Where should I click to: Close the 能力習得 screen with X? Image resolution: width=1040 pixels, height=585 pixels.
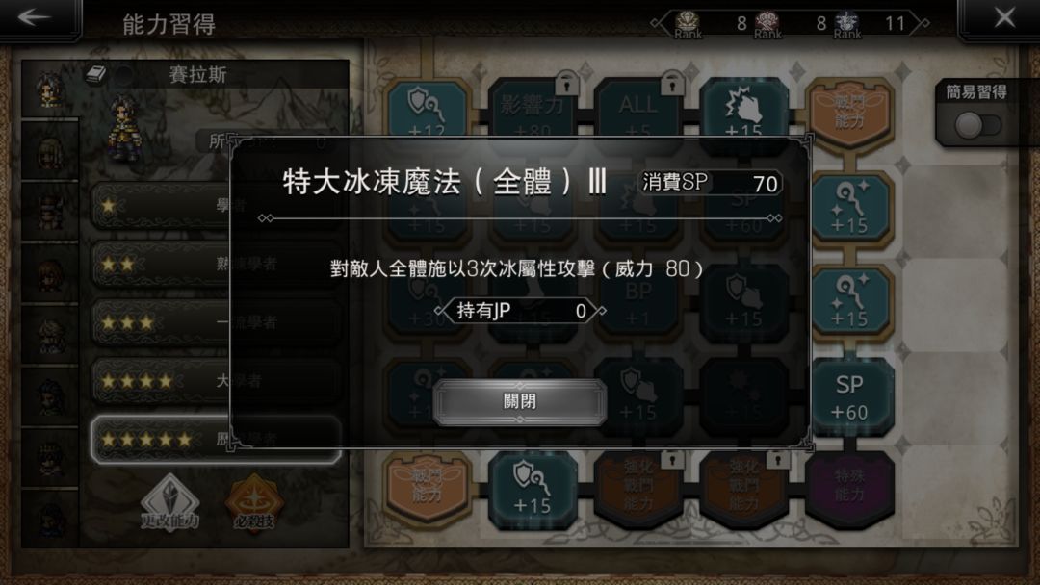tap(1004, 18)
